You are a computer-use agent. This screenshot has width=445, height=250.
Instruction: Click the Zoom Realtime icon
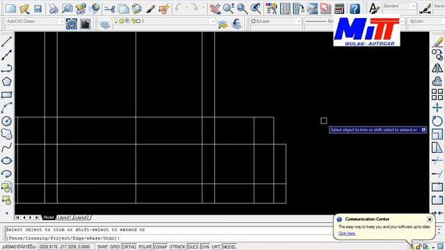[x=229, y=9]
